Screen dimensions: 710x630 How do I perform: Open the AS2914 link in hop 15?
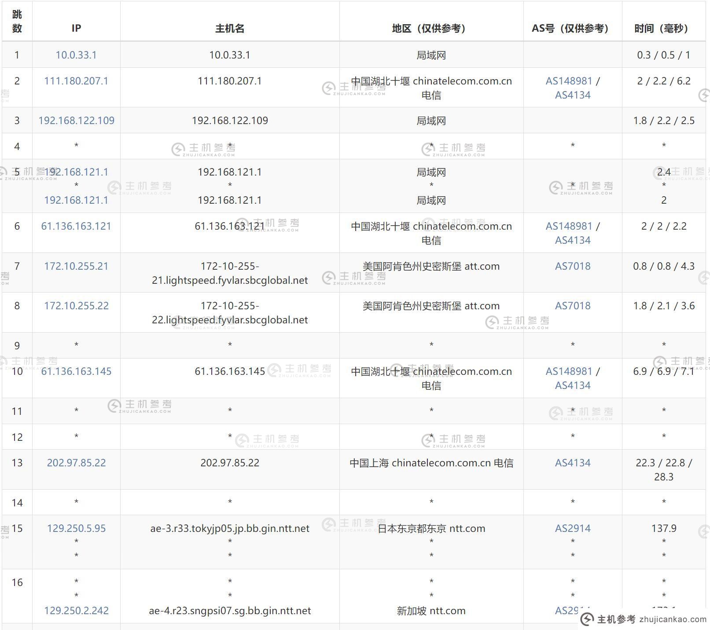click(x=573, y=528)
